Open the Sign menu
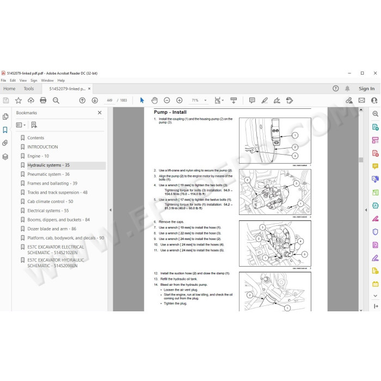This screenshot has height=381, width=381. 34,81
